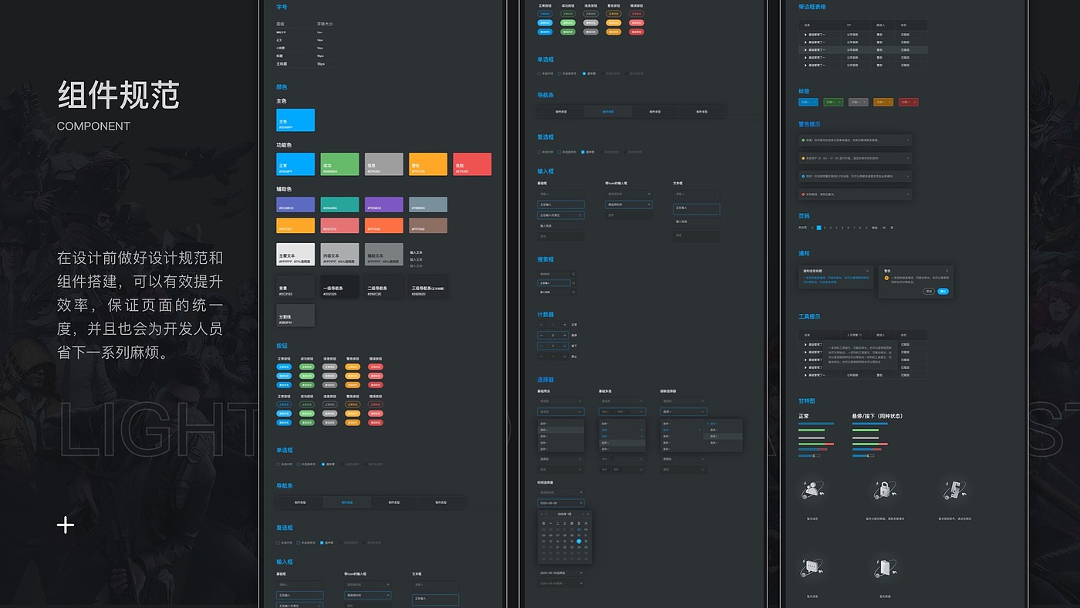Viewport: 1080px width, 608px height.
Task: Go to next page in 页码 pagination
Action: point(865,228)
